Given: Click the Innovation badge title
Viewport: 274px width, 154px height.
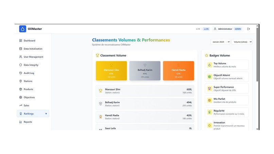Looking at the screenshot, I should [219, 122].
